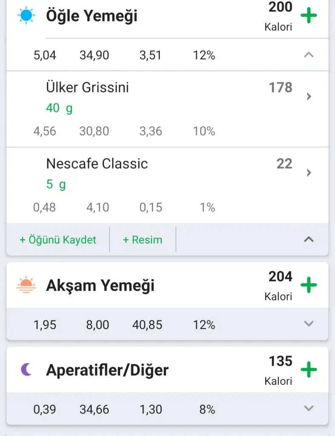Add food to Öğle Yemeği with plus icon

[309, 16]
